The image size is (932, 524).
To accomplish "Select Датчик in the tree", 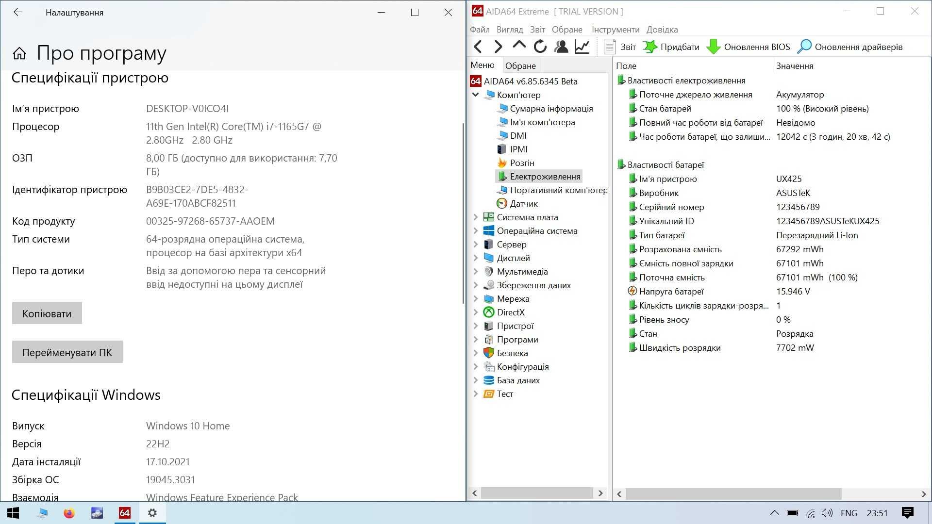I will 524,203.
